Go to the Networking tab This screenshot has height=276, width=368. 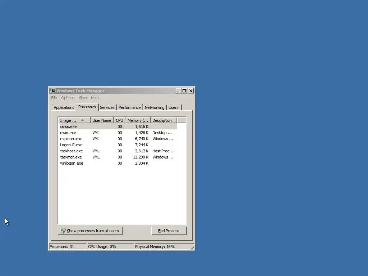tap(155, 107)
